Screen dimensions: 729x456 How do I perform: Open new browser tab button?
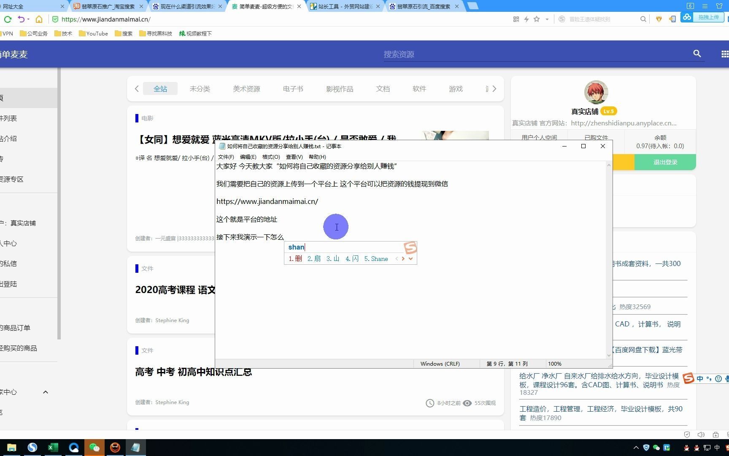pos(473,6)
